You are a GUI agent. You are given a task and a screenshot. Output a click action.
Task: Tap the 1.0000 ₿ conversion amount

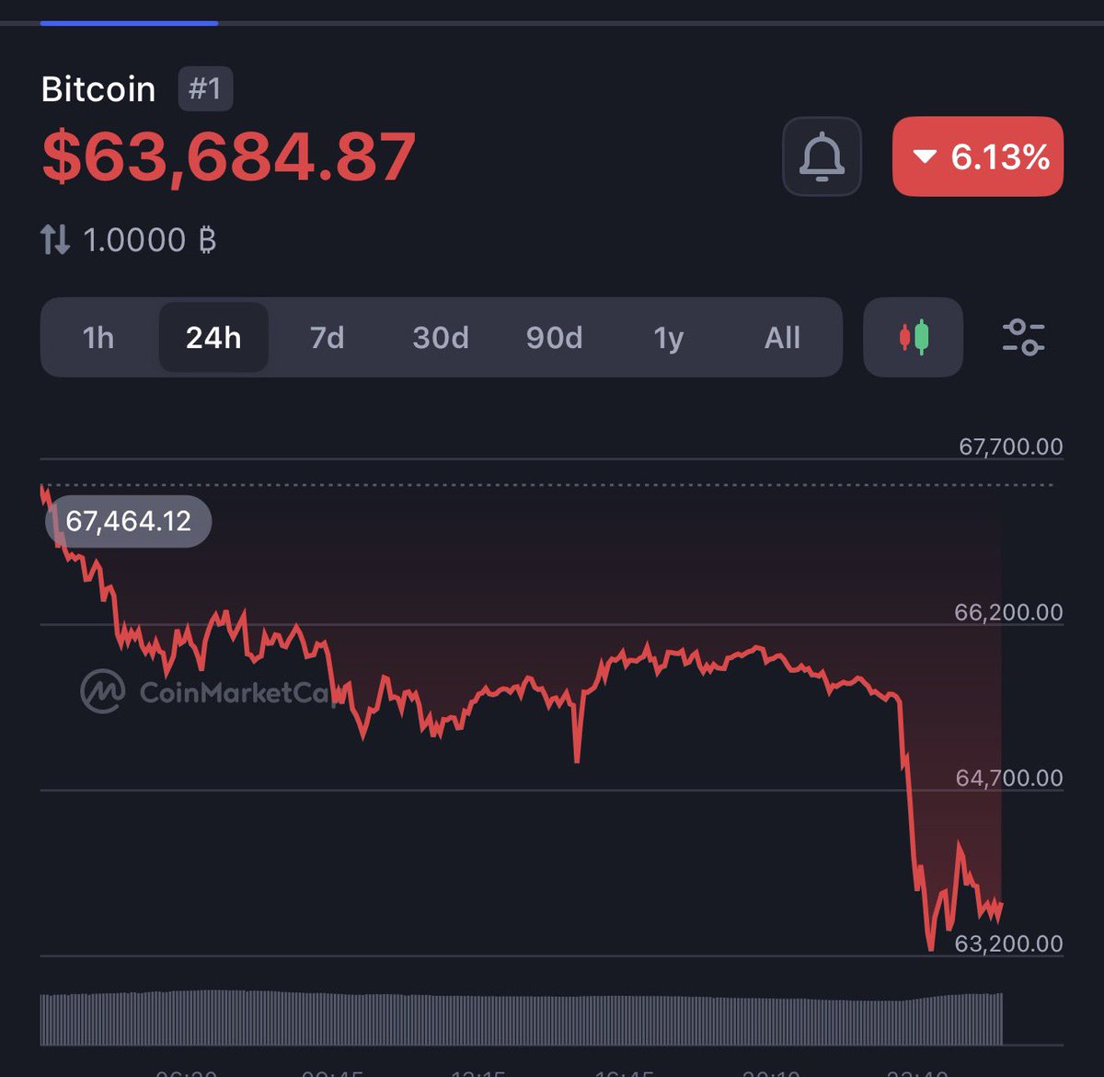(x=149, y=240)
